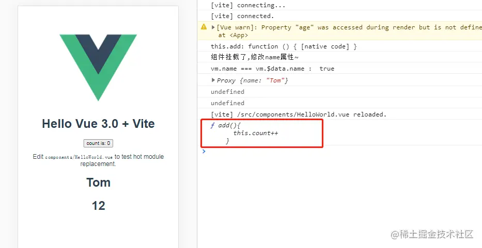
Task: Click the "Hello Vue 3.0 + Vite" heading
Action: click(98, 124)
